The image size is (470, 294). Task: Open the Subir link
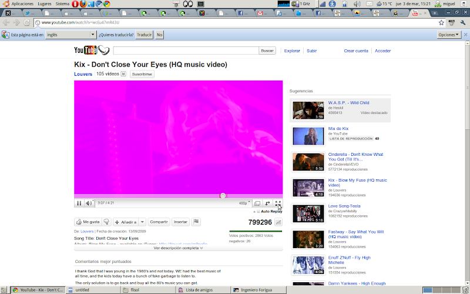(311, 51)
